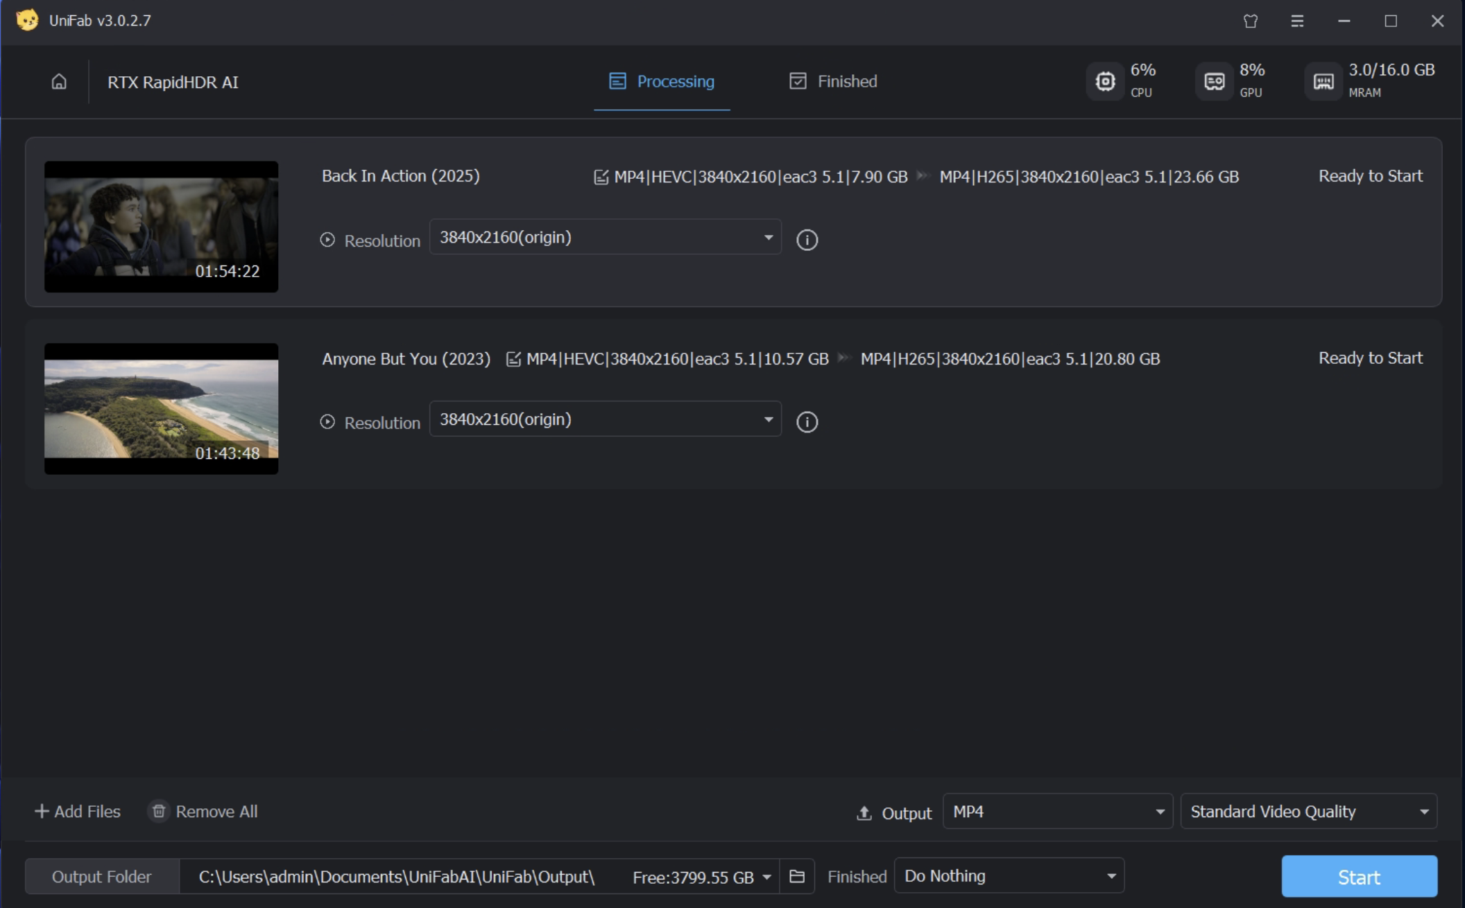
Task: Click Ready to Start status for Anyone But You
Action: [1371, 358]
